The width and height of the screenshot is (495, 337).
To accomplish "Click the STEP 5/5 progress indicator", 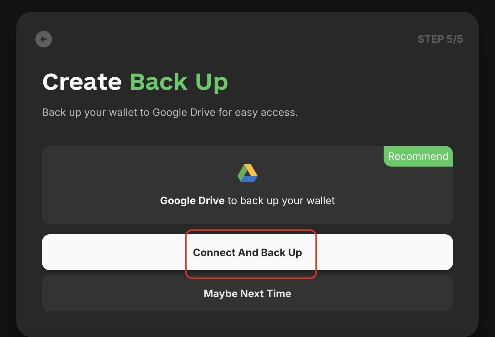I will point(440,39).
